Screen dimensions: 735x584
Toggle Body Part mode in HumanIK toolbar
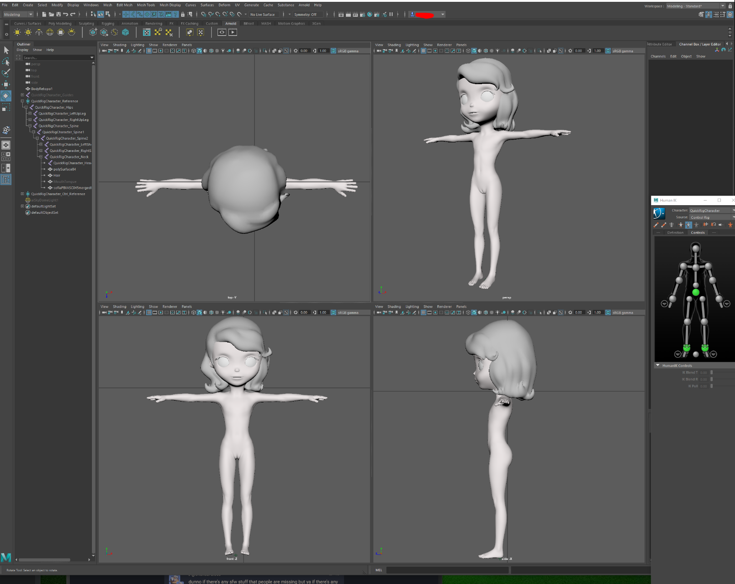click(x=688, y=225)
